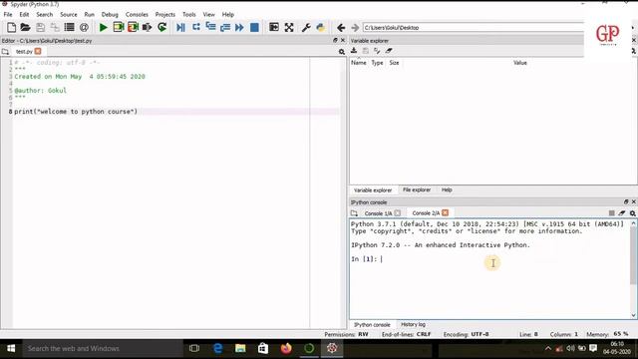Open the IPython console options icon
The width and height of the screenshot is (638, 359).
point(632,212)
